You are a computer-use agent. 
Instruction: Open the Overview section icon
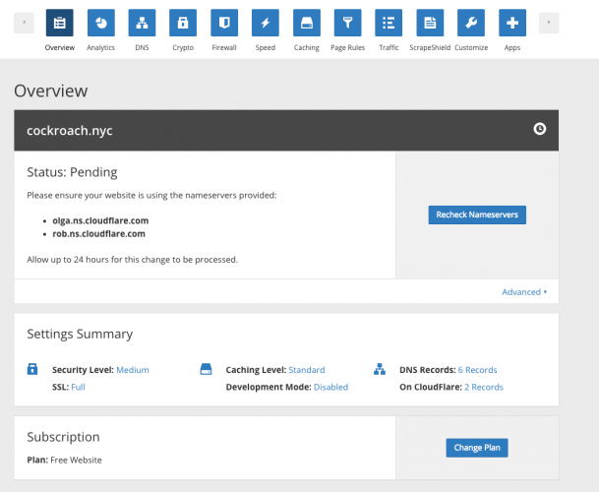pos(60,23)
